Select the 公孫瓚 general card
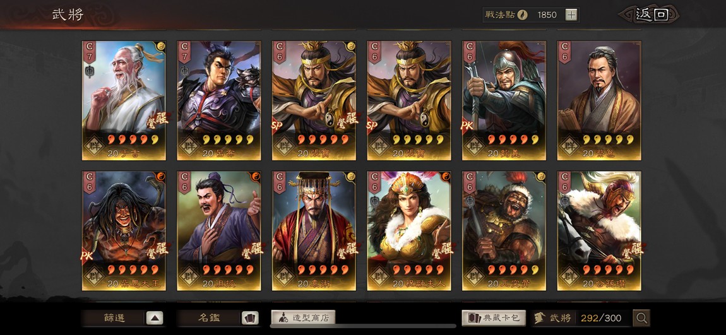This screenshot has width=726, height=335. click(599, 231)
